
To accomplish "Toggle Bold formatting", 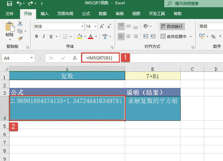I will click(36, 36).
